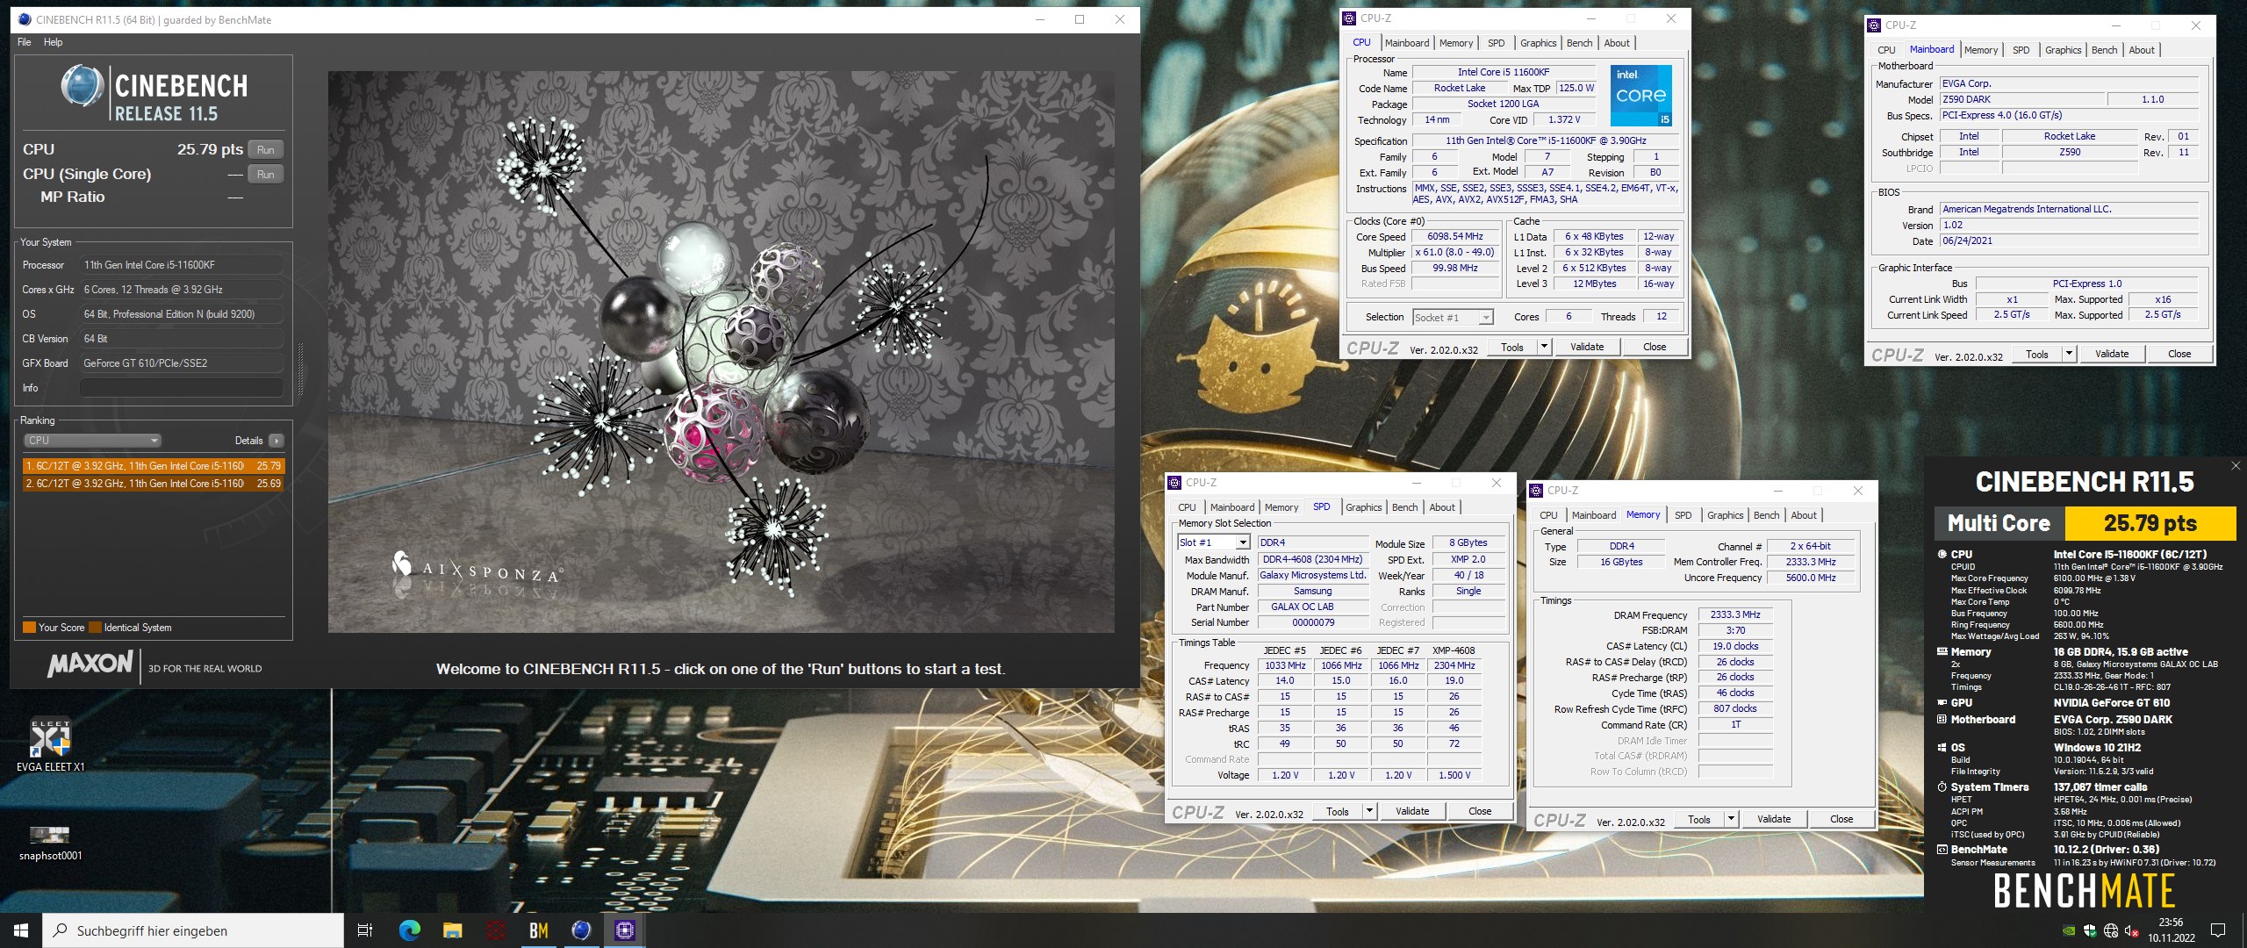Select the EVGA ELEET X1 desktop icon

point(51,746)
